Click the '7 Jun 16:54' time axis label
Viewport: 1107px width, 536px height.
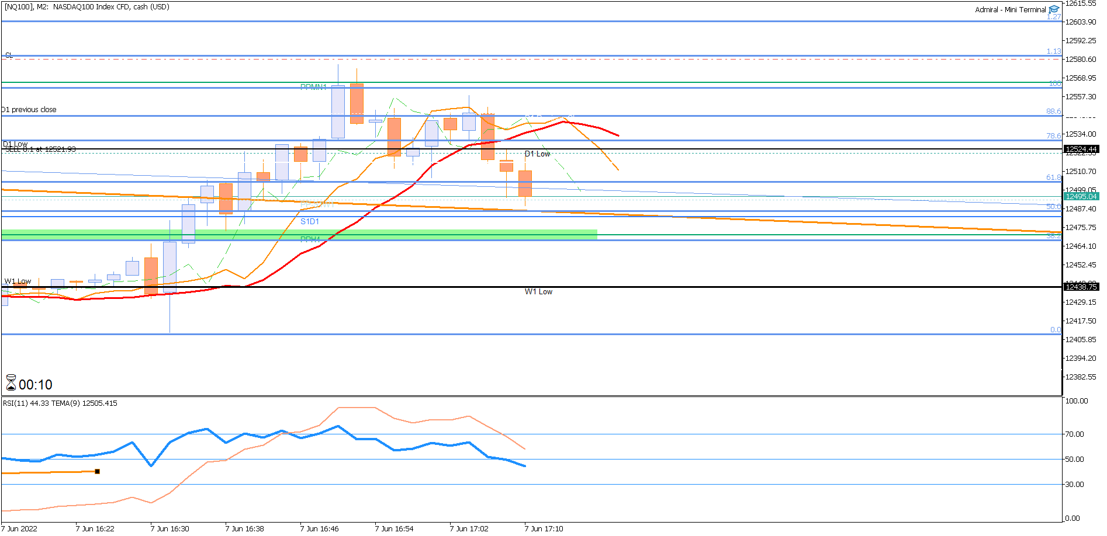[395, 529]
